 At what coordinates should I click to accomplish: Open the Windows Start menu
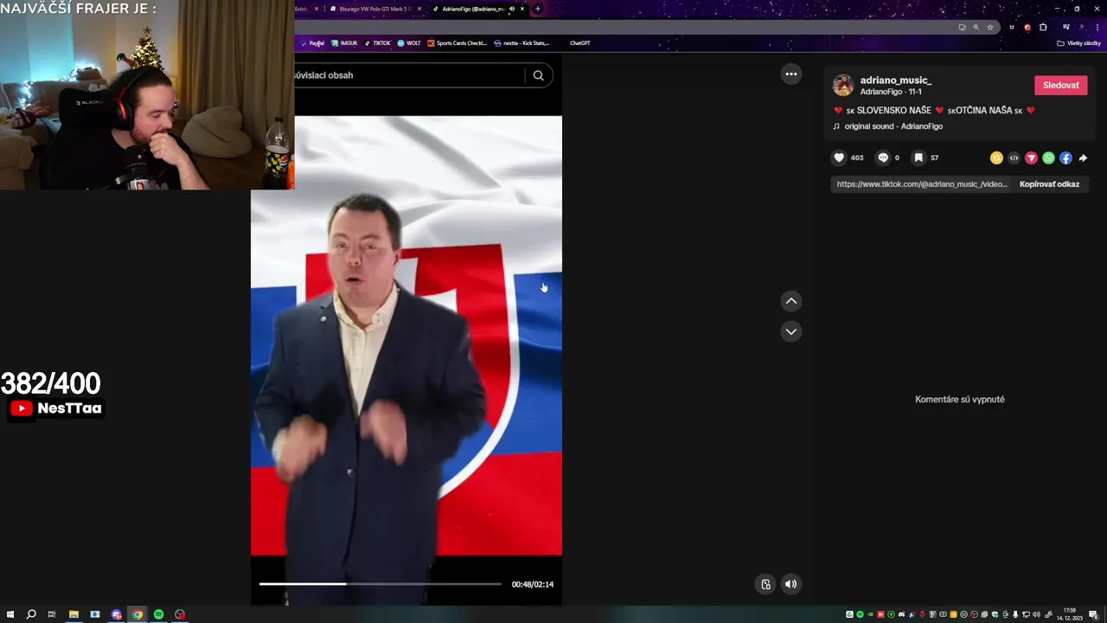pos(10,614)
